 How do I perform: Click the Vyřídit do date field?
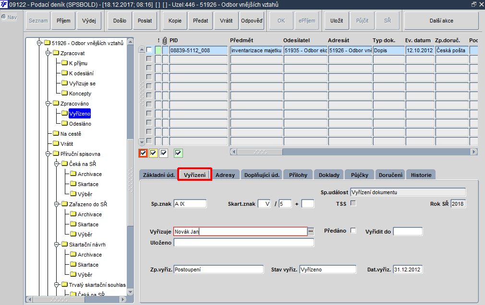pos(408,232)
